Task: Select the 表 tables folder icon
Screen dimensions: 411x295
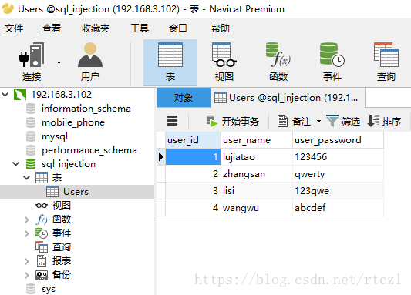Action: pyautogui.click(x=42, y=178)
